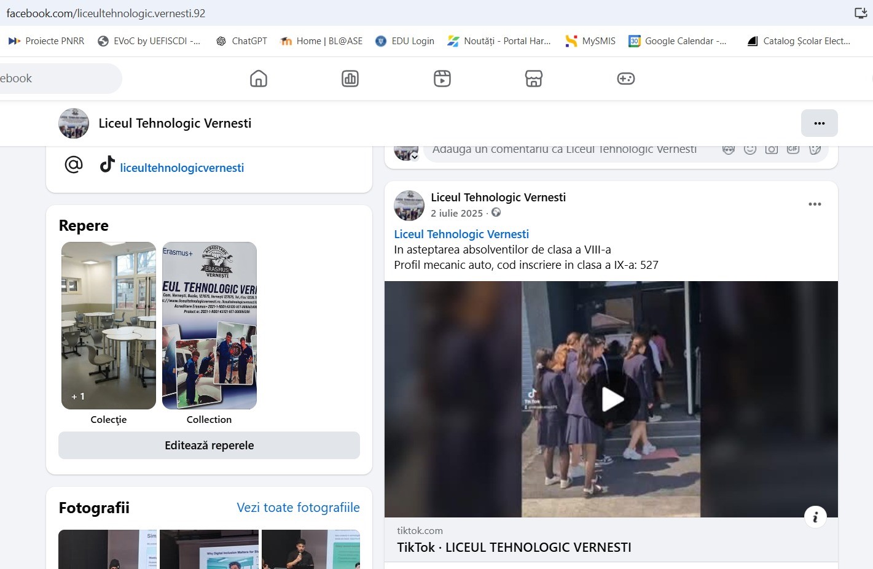Viewport: 873px width, 569px height.
Task: Open the MySMIS bookmark
Action: (590, 41)
